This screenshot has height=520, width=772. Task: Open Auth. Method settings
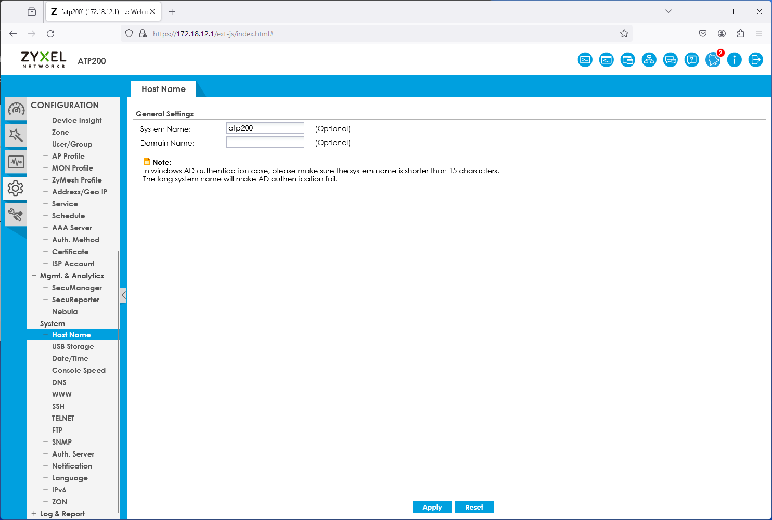click(76, 240)
